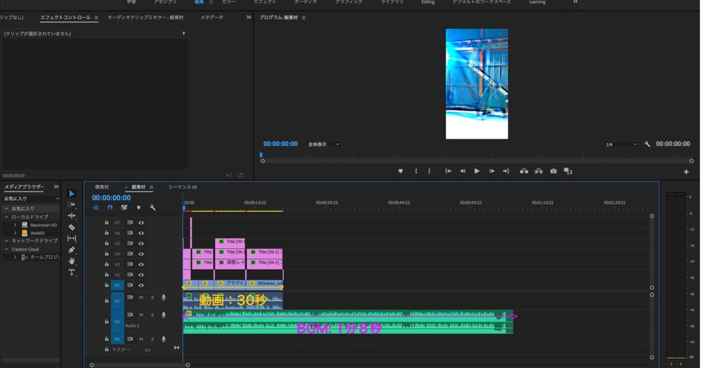701x368 pixels.
Task: Open the 1/4 playback resolution dropdown
Action: [x=621, y=144]
